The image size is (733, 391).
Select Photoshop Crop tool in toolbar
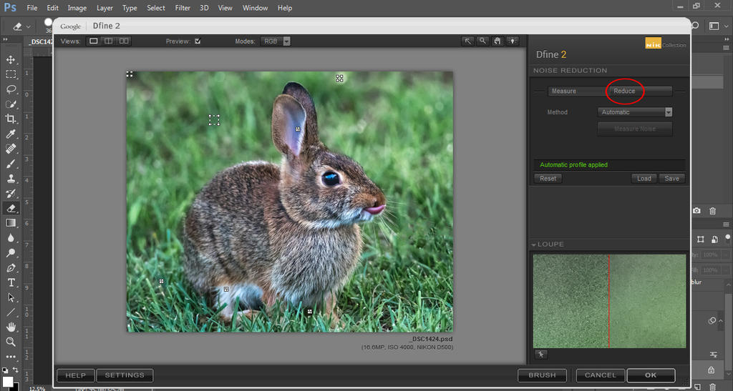tap(11, 119)
